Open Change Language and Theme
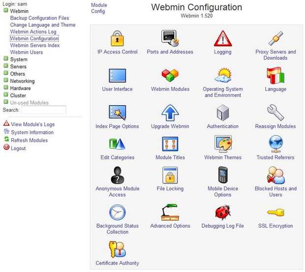305x272 pixels. (x=43, y=25)
